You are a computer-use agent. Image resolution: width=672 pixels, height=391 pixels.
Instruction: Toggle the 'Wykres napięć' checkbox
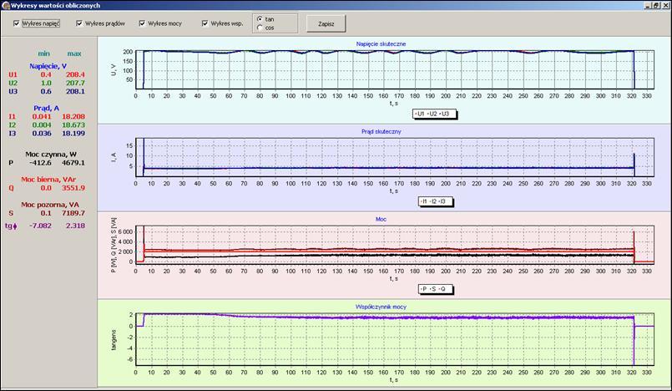17,23
